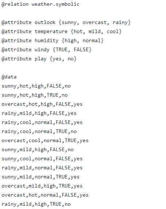166x209 pixels.
Task: Click the humidity attribute declaration line
Action: (52, 41)
